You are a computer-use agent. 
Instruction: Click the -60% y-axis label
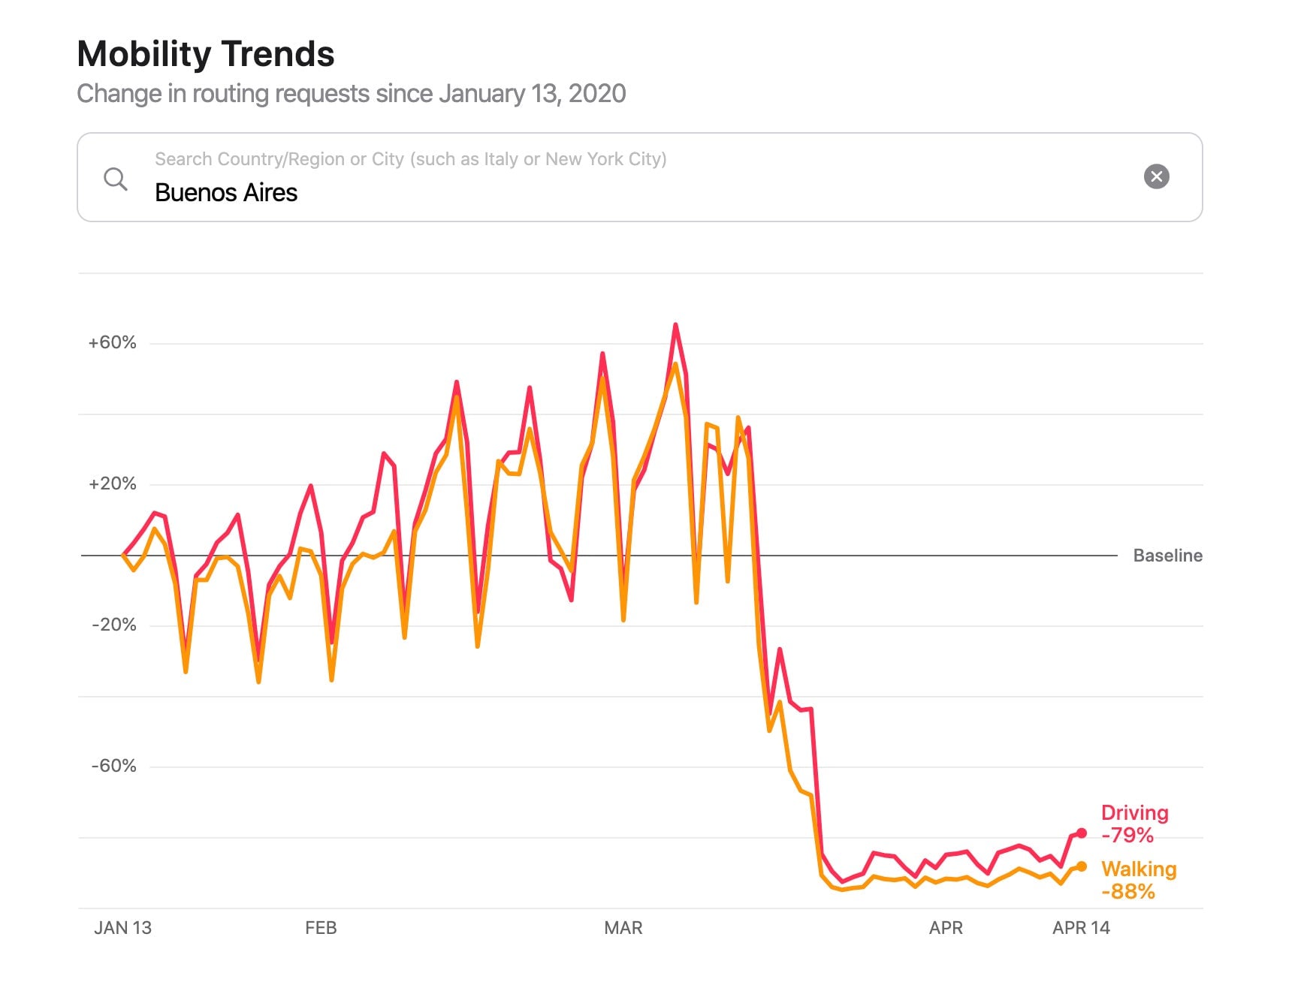(113, 766)
